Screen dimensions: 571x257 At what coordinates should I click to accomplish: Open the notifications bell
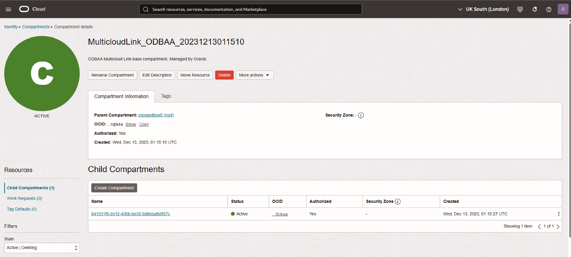click(534, 9)
